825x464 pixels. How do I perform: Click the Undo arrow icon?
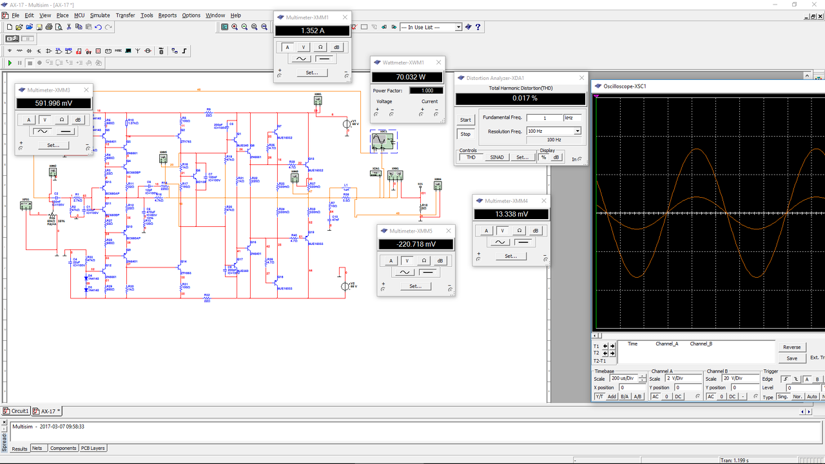click(98, 27)
